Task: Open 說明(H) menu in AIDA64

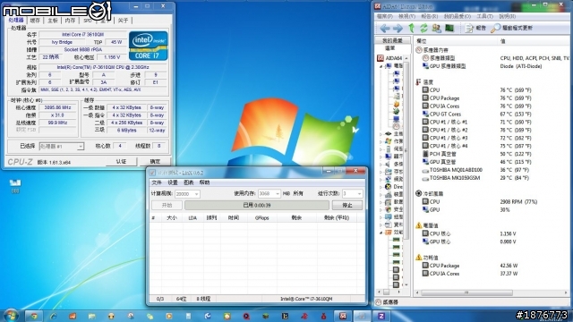Action: click(508, 16)
